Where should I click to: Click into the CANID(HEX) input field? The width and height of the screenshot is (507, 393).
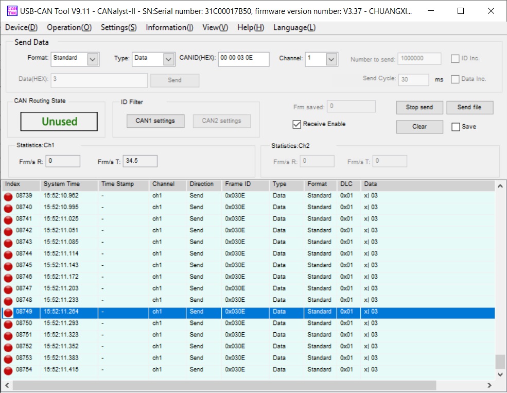coord(243,59)
